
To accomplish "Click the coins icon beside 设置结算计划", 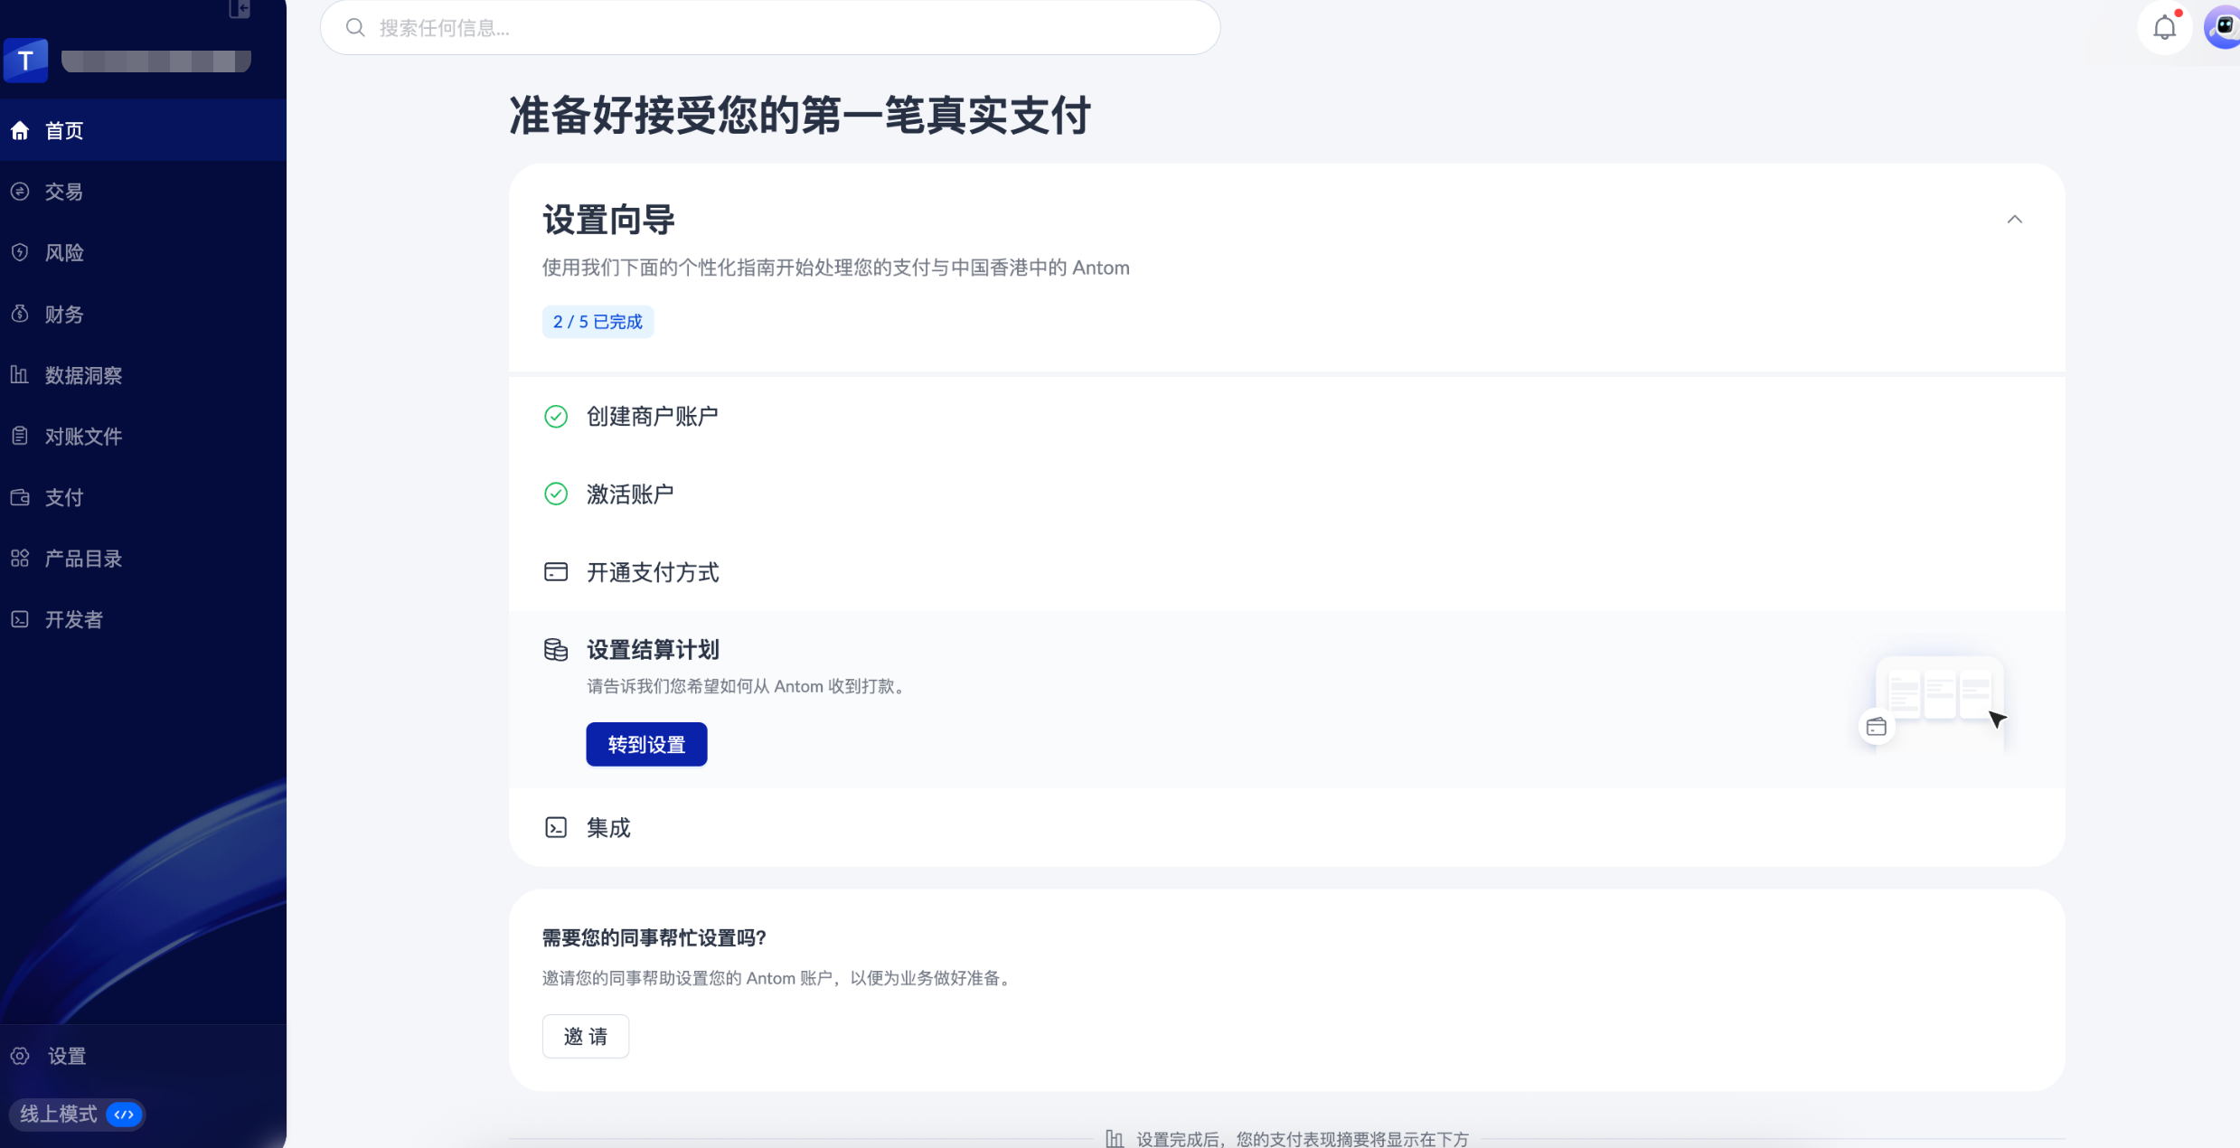I will point(556,650).
